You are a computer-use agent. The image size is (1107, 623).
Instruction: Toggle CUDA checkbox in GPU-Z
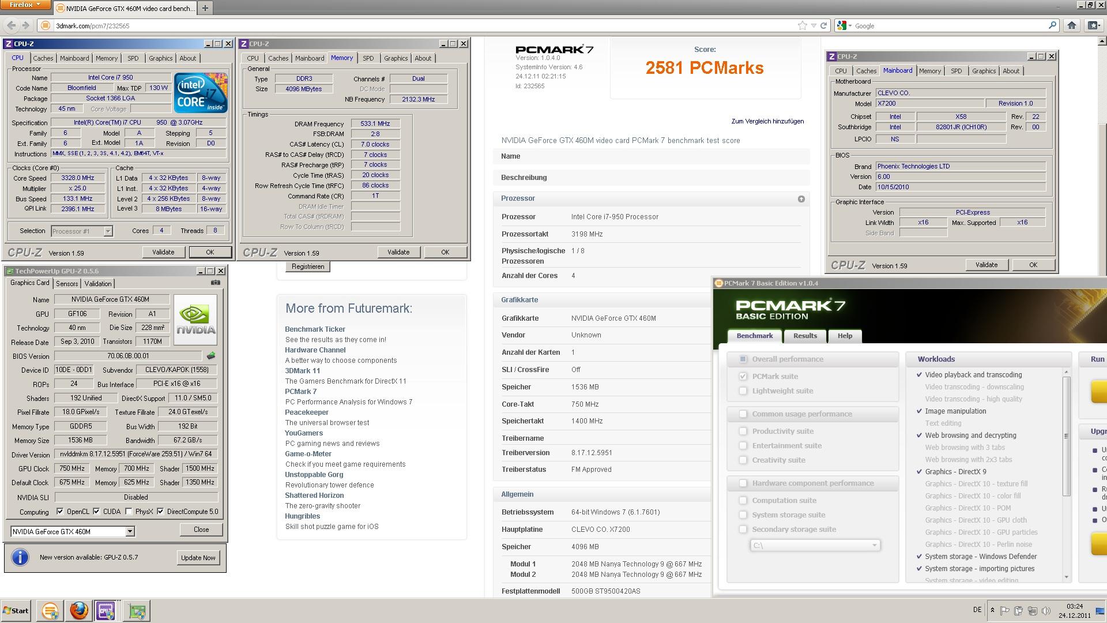click(96, 511)
